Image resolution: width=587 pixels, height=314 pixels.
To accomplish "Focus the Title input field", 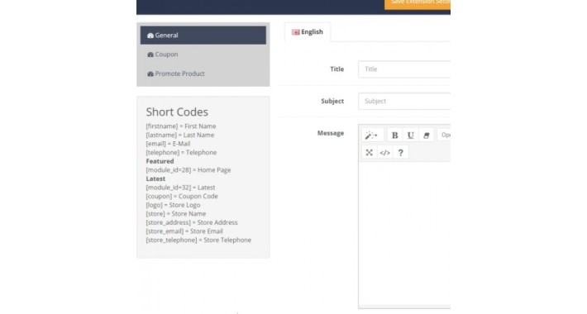I will click(x=404, y=69).
